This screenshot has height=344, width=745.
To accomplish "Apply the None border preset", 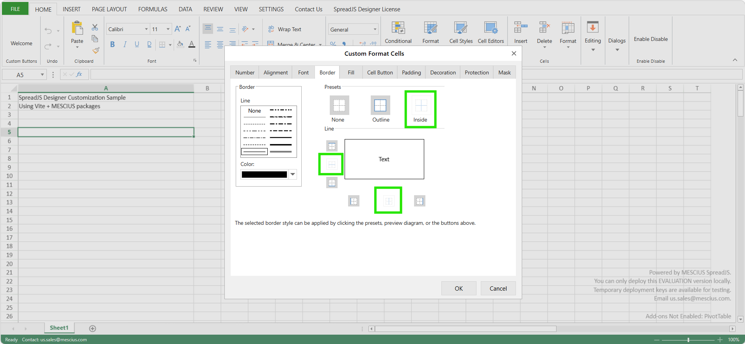I will point(339,105).
